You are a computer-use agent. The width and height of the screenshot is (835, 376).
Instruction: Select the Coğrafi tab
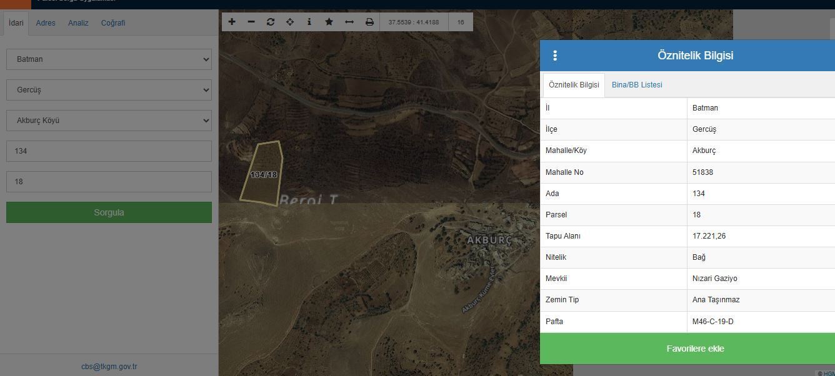point(113,23)
